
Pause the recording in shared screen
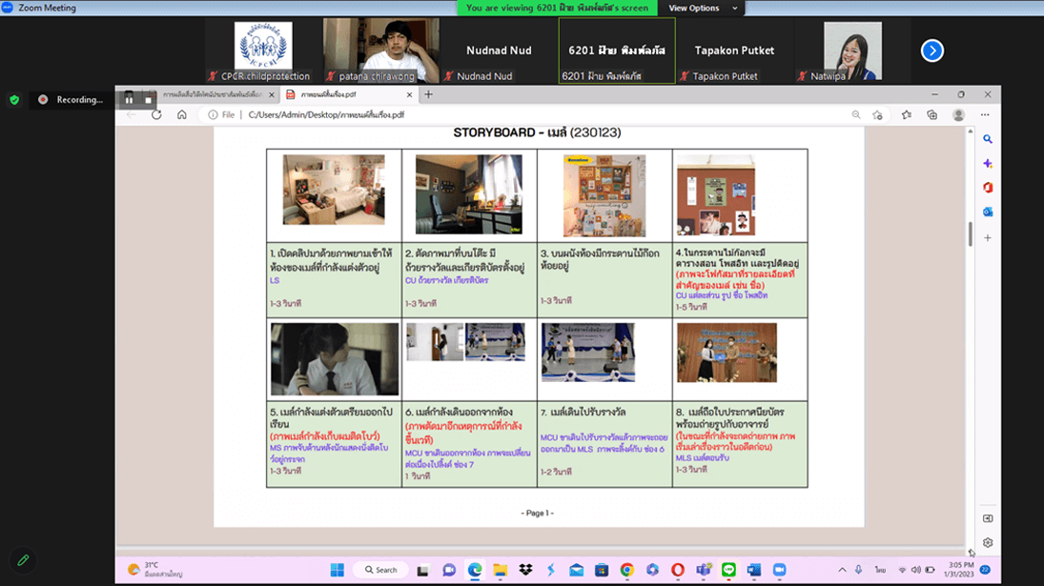130,98
